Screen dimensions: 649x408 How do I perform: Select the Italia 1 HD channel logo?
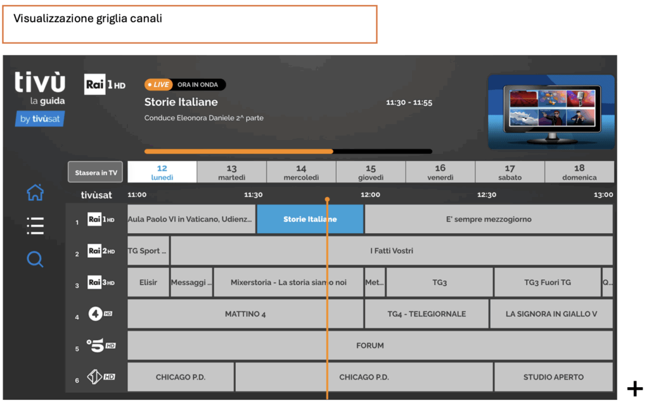pyautogui.click(x=101, y=377)
